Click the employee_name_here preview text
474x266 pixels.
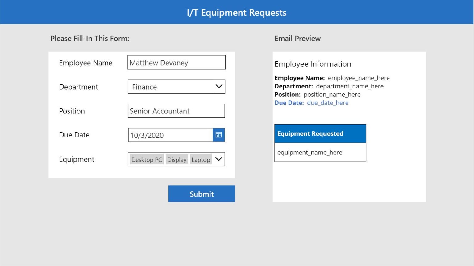click(x=359, y=78)
